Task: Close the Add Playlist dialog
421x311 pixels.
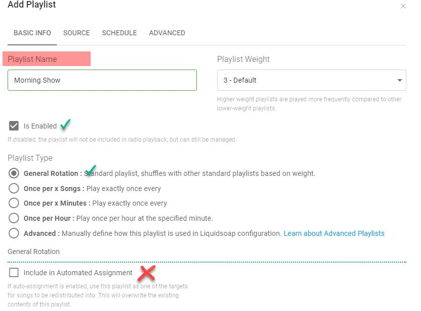Action: 402,7
